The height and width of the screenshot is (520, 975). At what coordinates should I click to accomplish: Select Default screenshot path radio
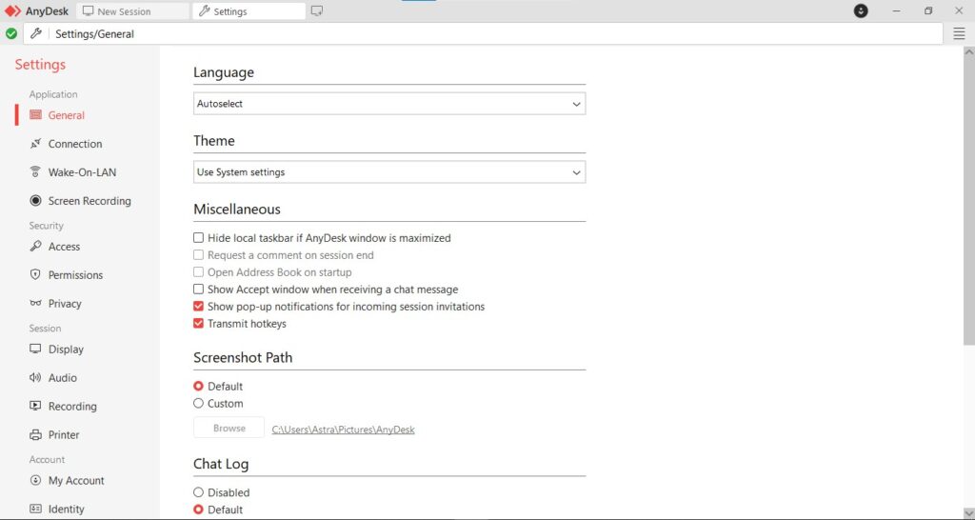pos(198,387)
